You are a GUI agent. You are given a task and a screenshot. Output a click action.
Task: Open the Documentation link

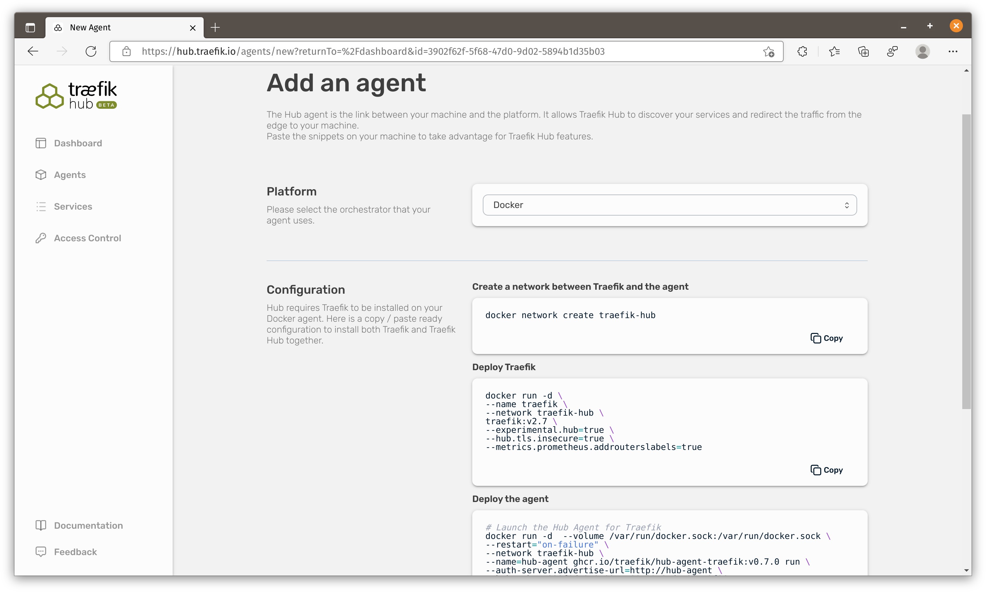point(88,525)
